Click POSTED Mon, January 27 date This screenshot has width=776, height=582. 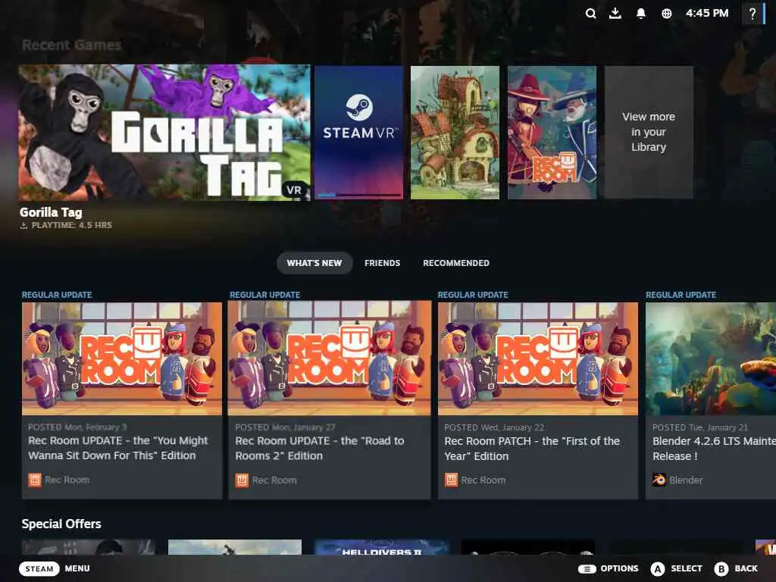tap(285, 427)
